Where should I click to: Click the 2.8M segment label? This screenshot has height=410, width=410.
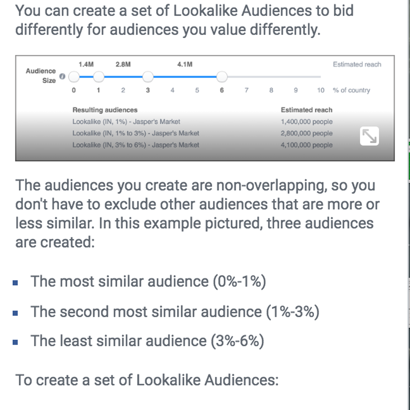(123, 64)
